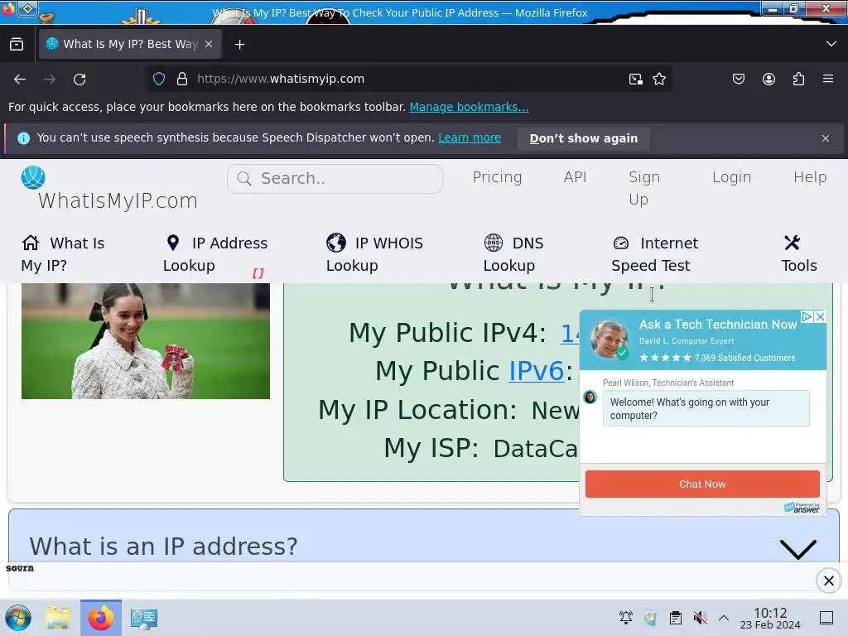Click the WhatIsMyIP.com globe logo
The width and height of the screenshot is (848, 636).
pyautogui.click(x=33, y=177)
